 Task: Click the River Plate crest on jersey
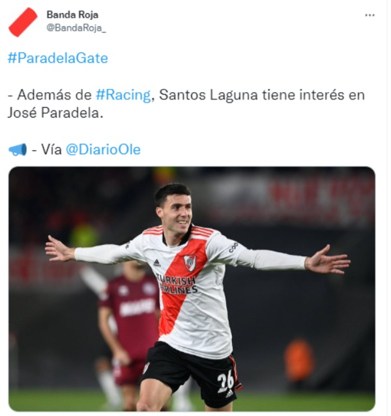pos(190,263)
